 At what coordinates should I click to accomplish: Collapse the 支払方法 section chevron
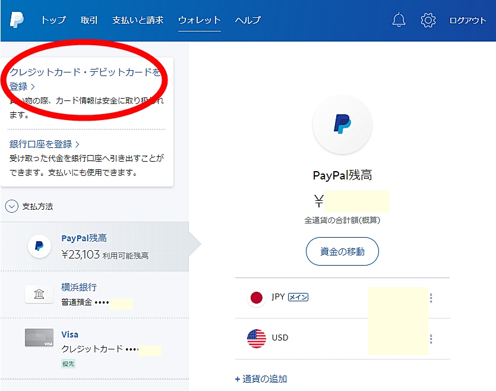(x=11, y=206)
